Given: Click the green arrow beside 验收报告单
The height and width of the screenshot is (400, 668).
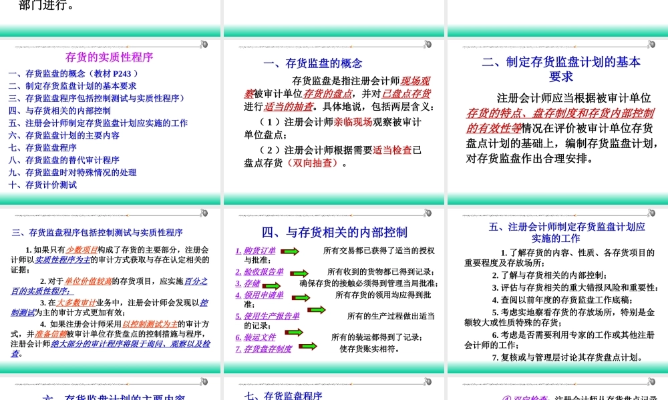Looking at the screenshot, I should [x=299, y=273].
